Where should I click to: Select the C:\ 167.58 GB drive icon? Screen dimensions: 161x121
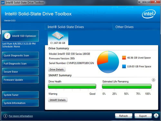click(58, 38)
